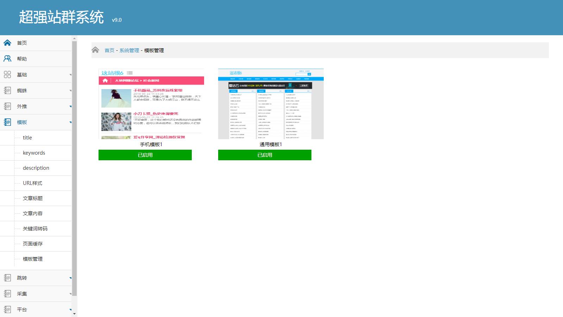The width and height of the screenshot is (563, 317).
Task: Open the keywords submenu item
Action: 34,153
